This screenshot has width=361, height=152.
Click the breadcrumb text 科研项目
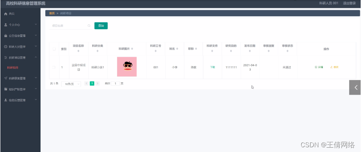[66, 13]
